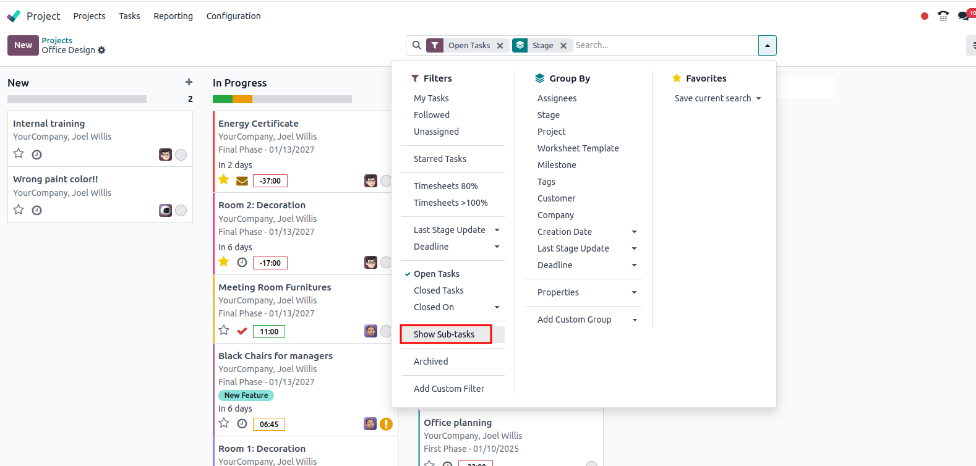The width and height of the screenshot is (976, 466).
Task: Go to Projects breadcrumb link
Action: (57, 40)
